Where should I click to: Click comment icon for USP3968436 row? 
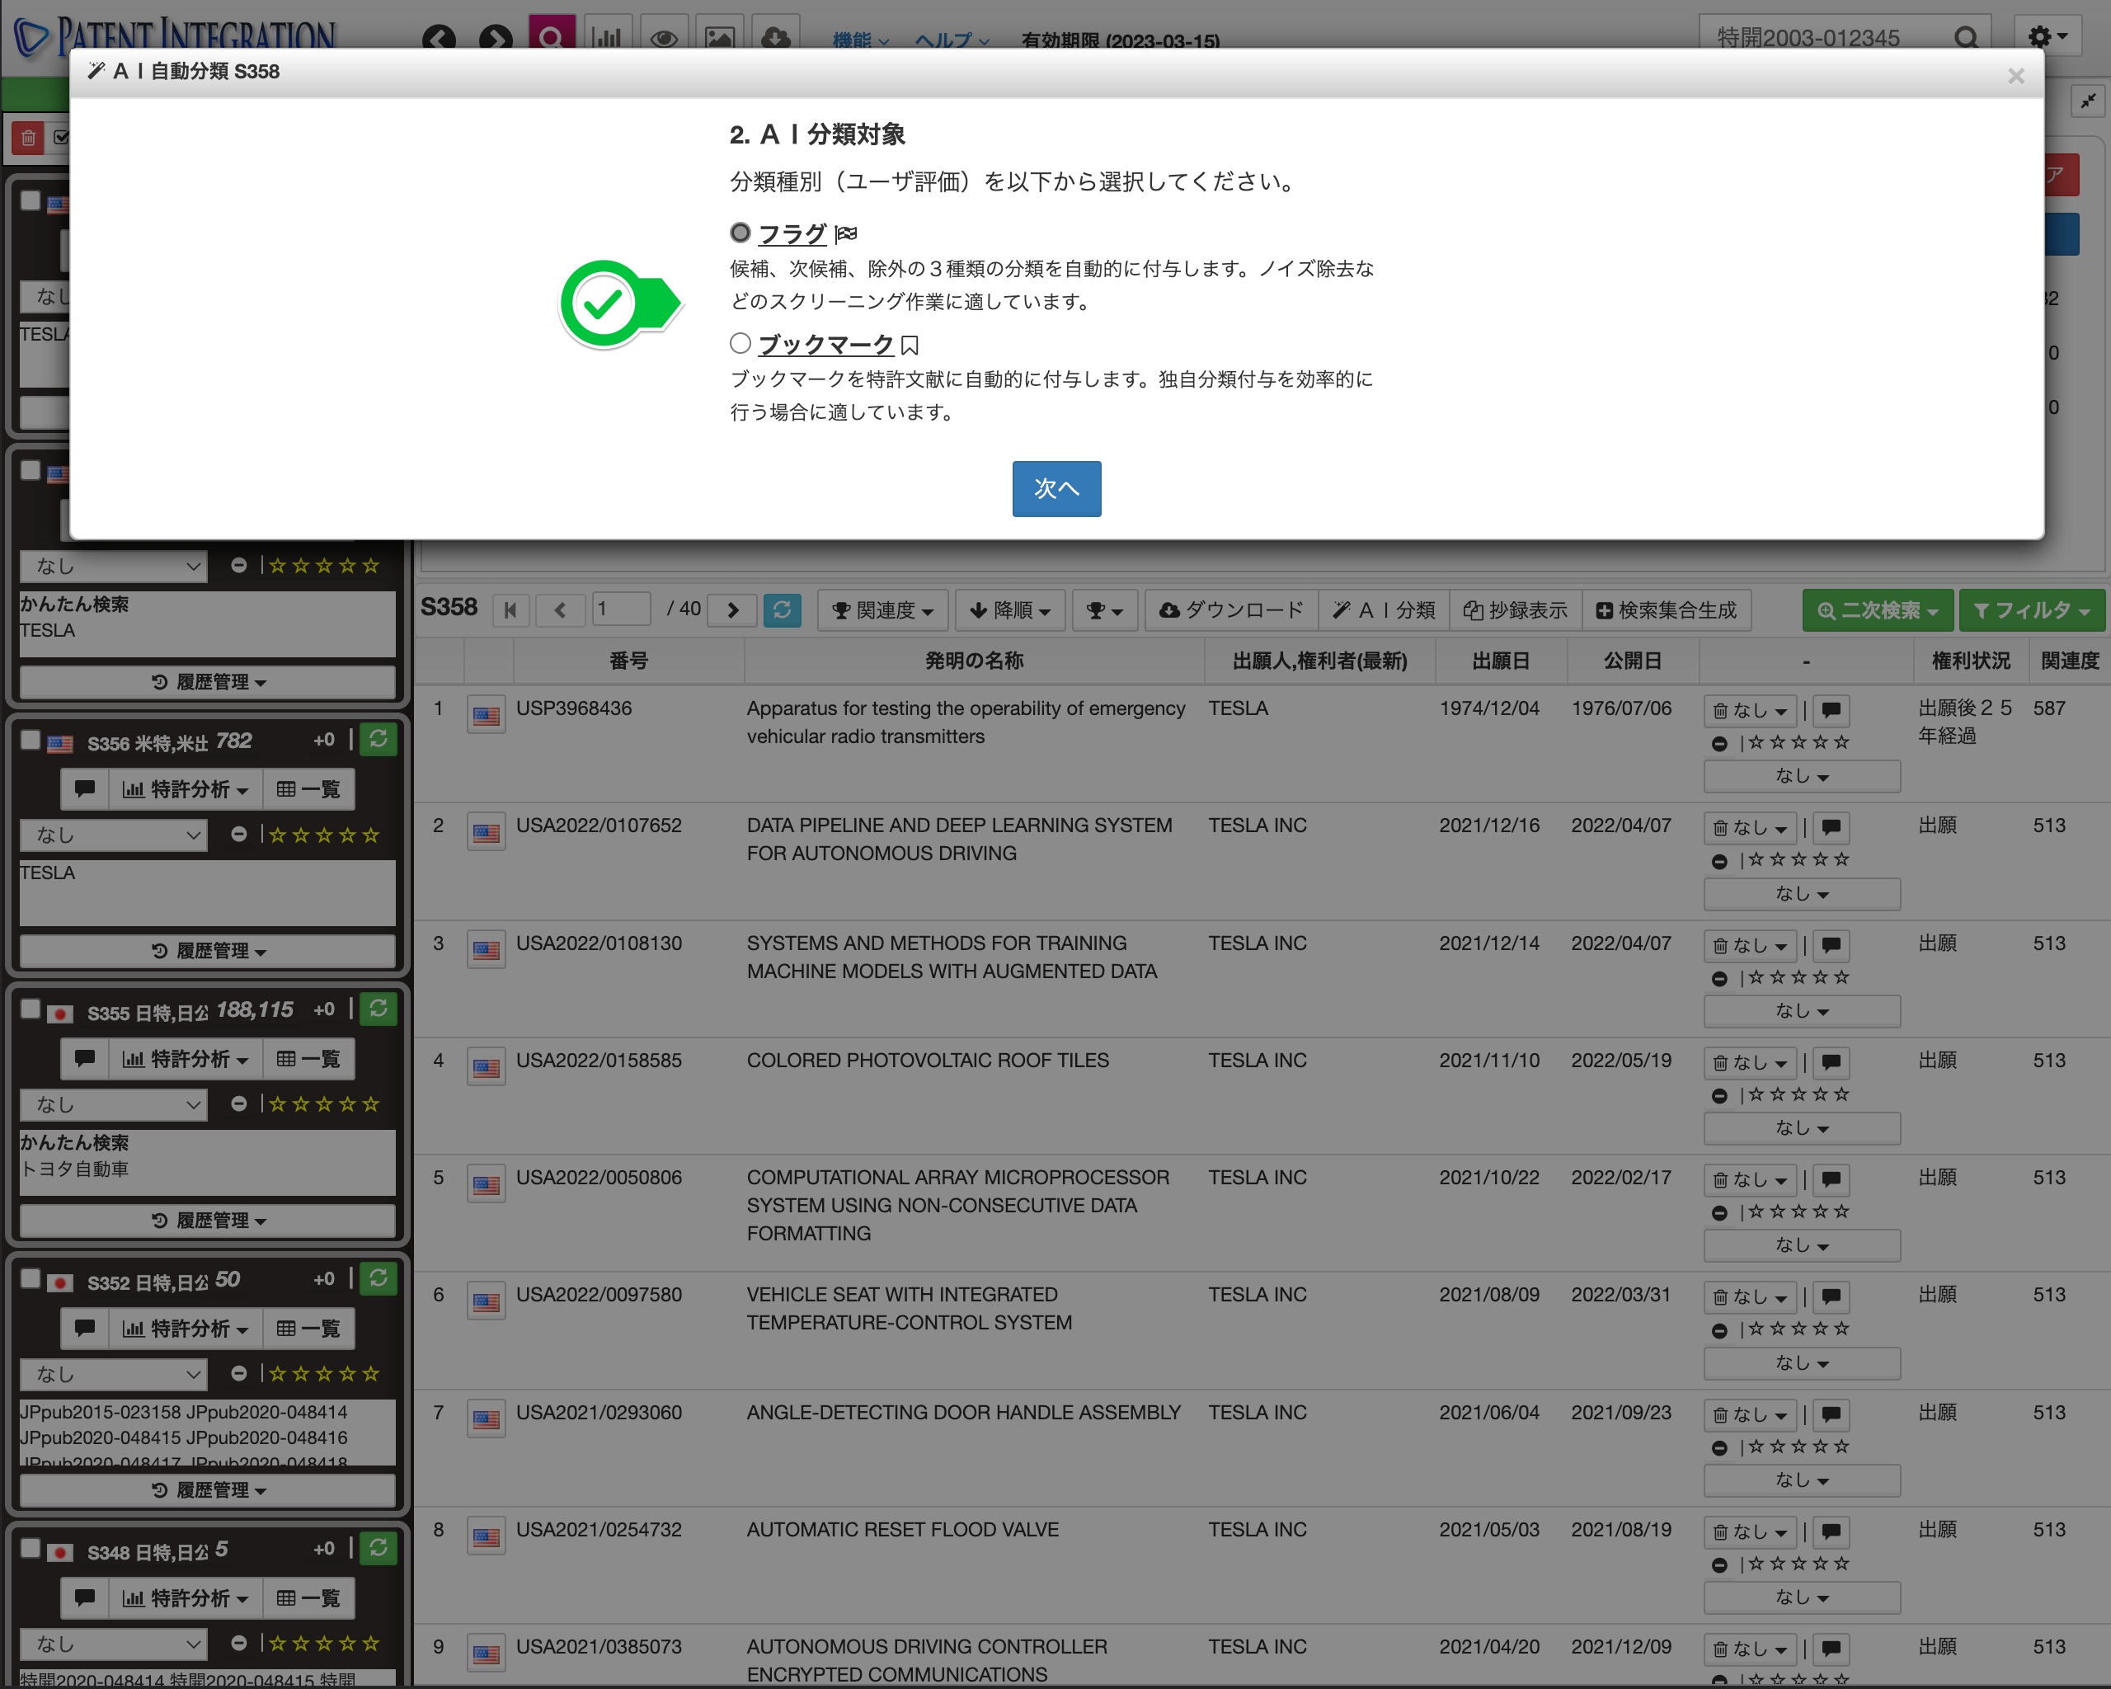click(1830, 710)
